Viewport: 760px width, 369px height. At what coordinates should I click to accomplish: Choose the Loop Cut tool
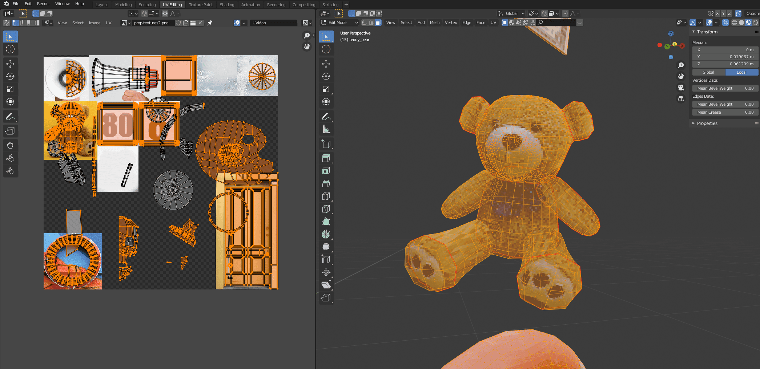click(x=326, y=196)
